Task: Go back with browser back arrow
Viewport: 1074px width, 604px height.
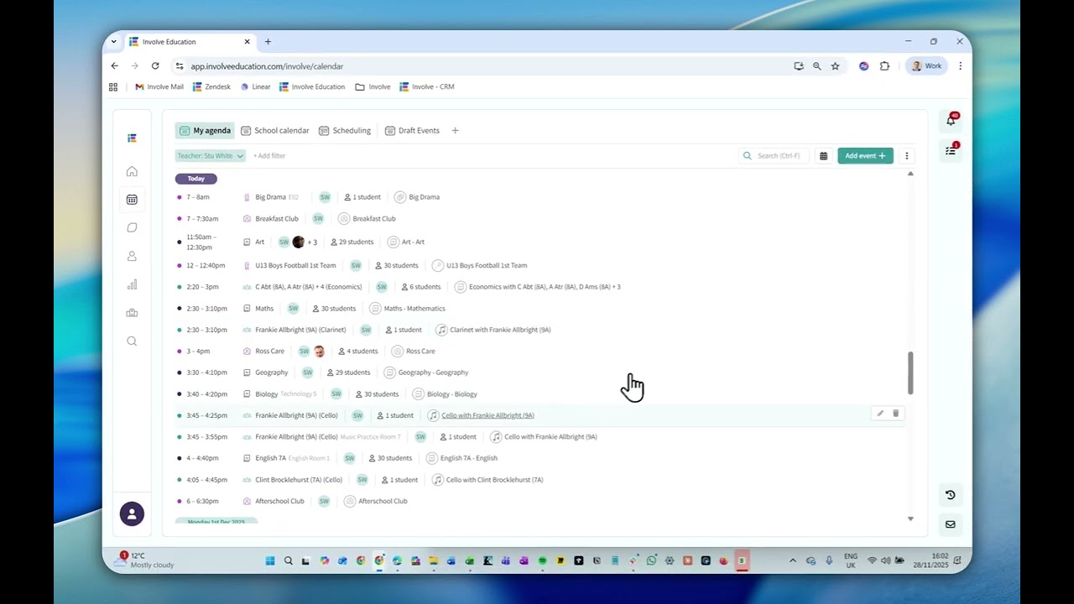Action: (x=115, y=66)
